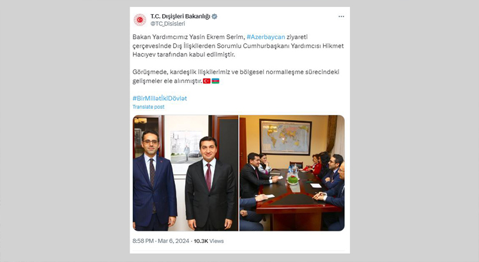Open the three-dot more options menu
The width and height of the screenshot is (479, 262).
(x=341, y=17)
